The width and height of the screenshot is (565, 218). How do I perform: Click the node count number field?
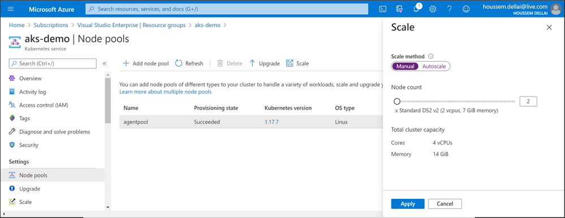pos(528,102)
